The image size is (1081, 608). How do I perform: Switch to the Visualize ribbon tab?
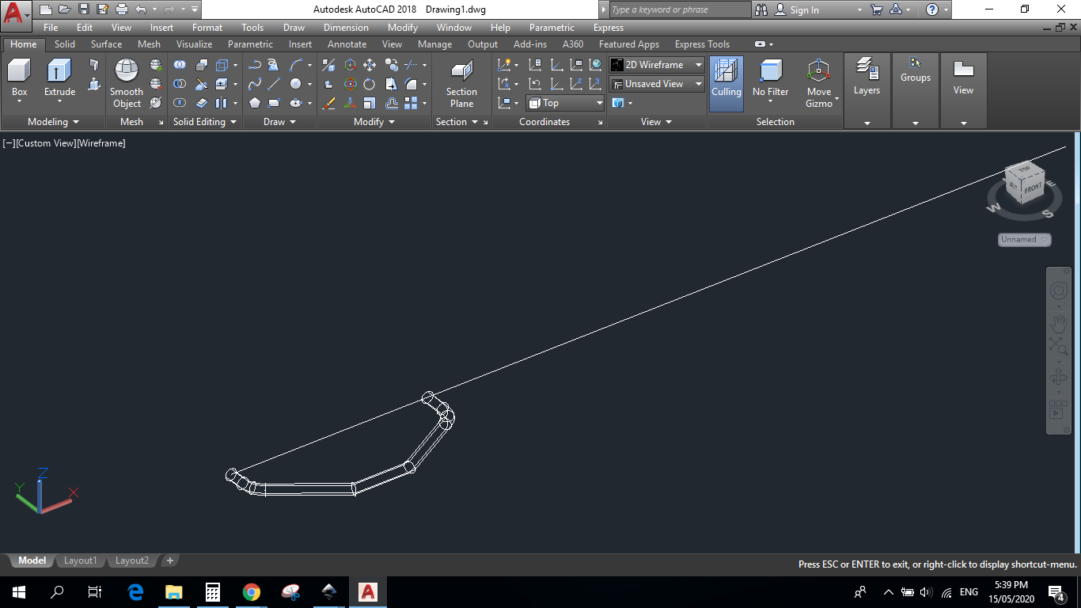[194, 44]
